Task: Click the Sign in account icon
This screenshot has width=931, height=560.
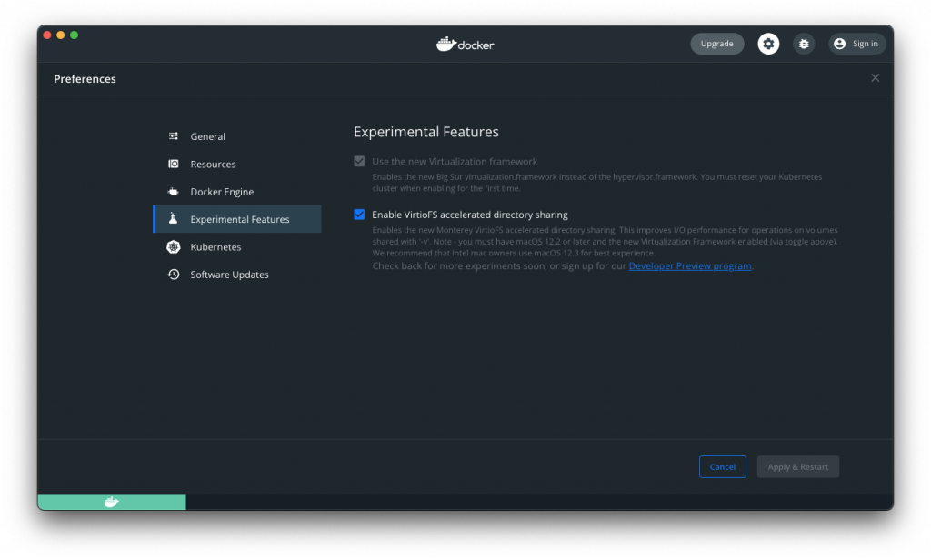Action: [x=839, y=44]
